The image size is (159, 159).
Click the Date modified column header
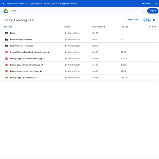(99, 27)
